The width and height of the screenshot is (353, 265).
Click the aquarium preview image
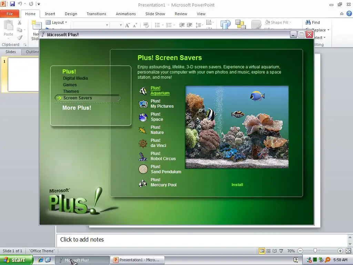pyautogui.click(x=237, y=127)
